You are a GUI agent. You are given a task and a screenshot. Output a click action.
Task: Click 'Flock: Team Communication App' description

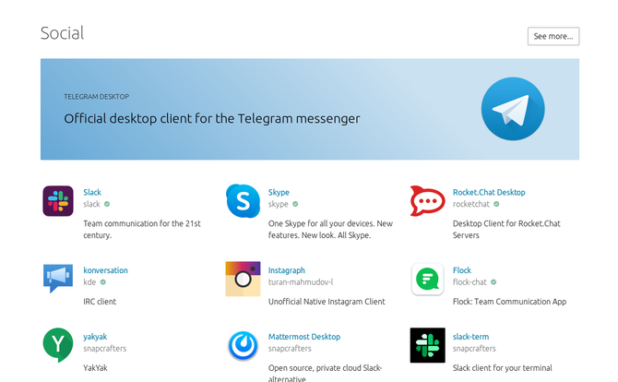(509, 302)
